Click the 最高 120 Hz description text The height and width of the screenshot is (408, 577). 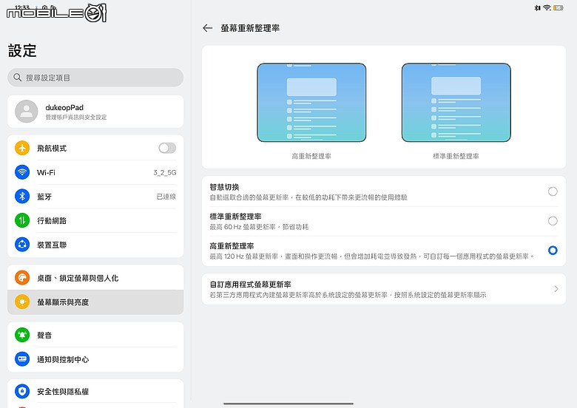click(371, 256)
